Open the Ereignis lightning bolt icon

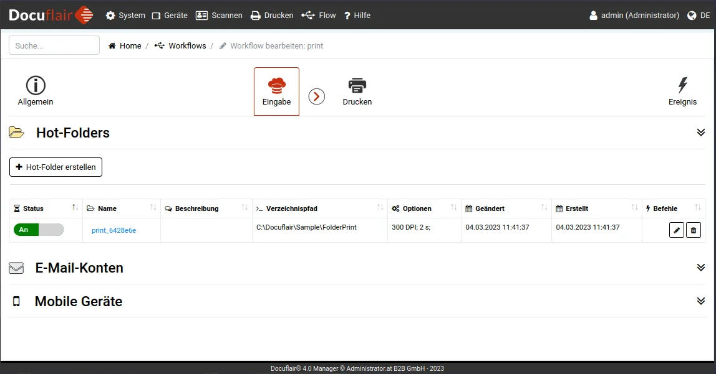(682, 85)
